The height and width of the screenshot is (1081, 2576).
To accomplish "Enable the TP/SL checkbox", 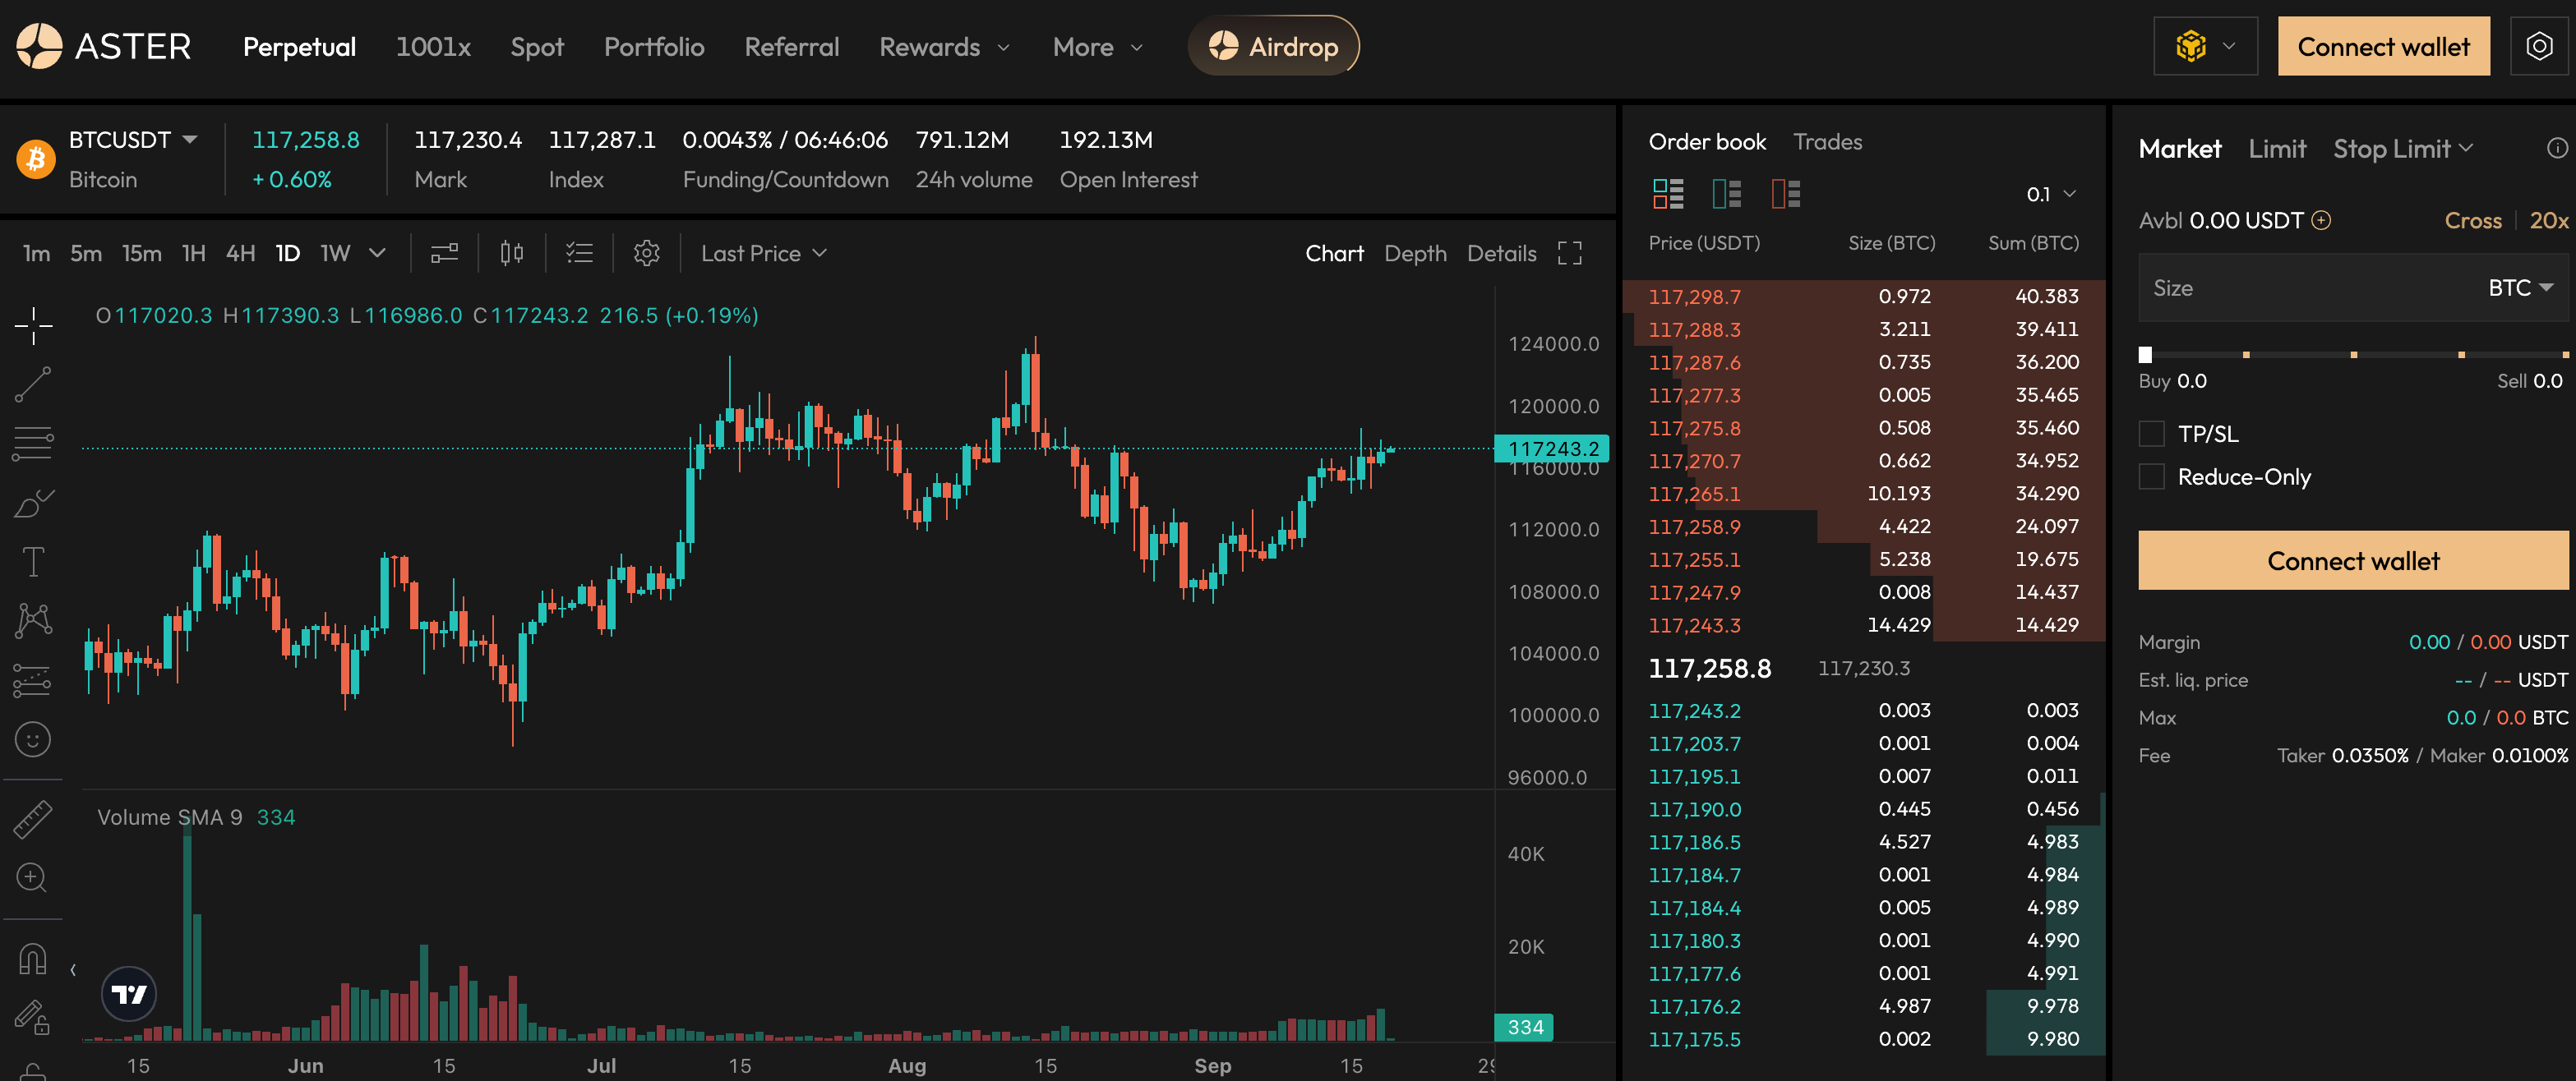I will click(2151, 435).
